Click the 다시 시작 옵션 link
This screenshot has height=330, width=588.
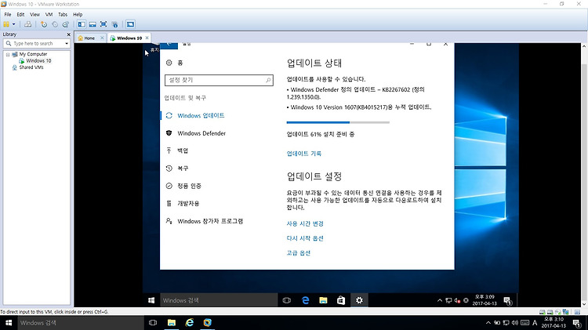pyautogui.click(x=305, y=238)
